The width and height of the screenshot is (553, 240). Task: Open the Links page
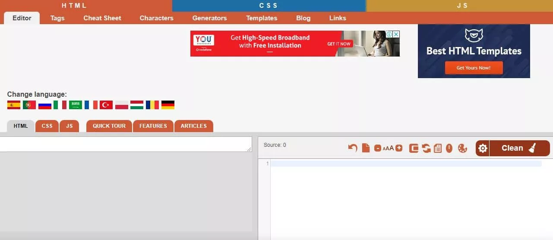coord(338,18)
